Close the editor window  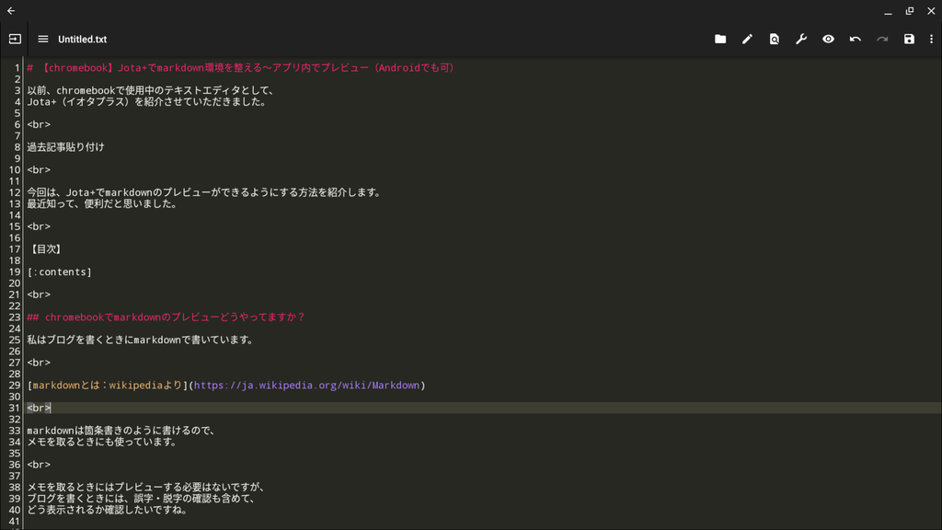point(931,11)
